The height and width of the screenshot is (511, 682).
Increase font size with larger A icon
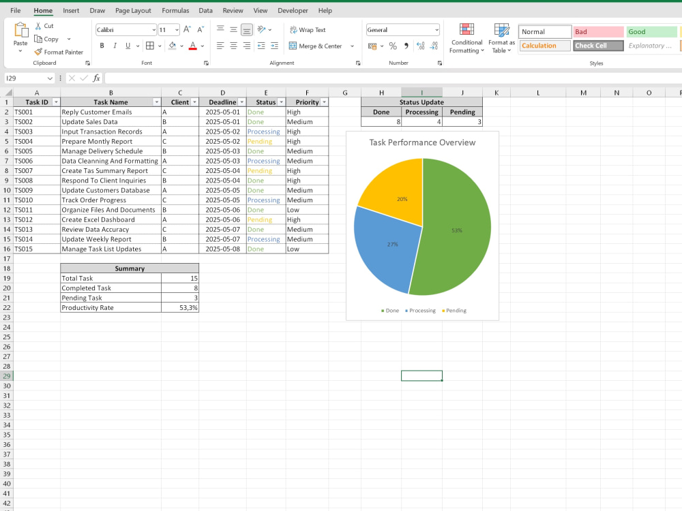[187, 29]
